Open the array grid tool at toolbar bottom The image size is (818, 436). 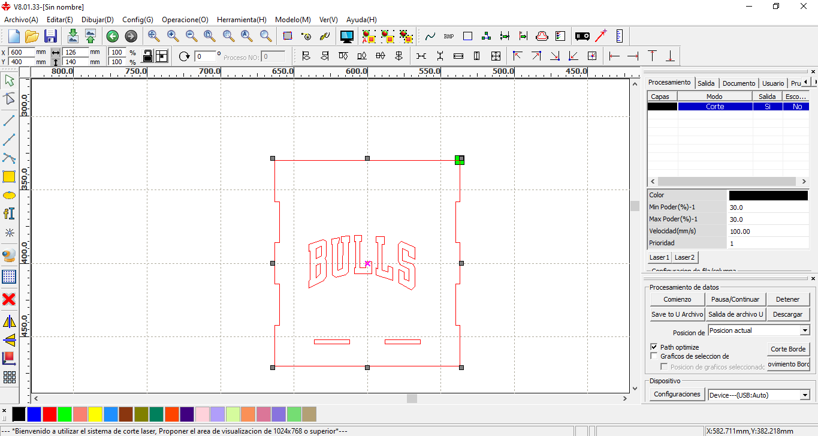[x=9, y=377]
